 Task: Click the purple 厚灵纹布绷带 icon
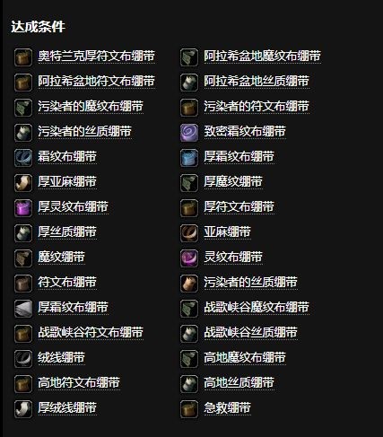[23, 208]
